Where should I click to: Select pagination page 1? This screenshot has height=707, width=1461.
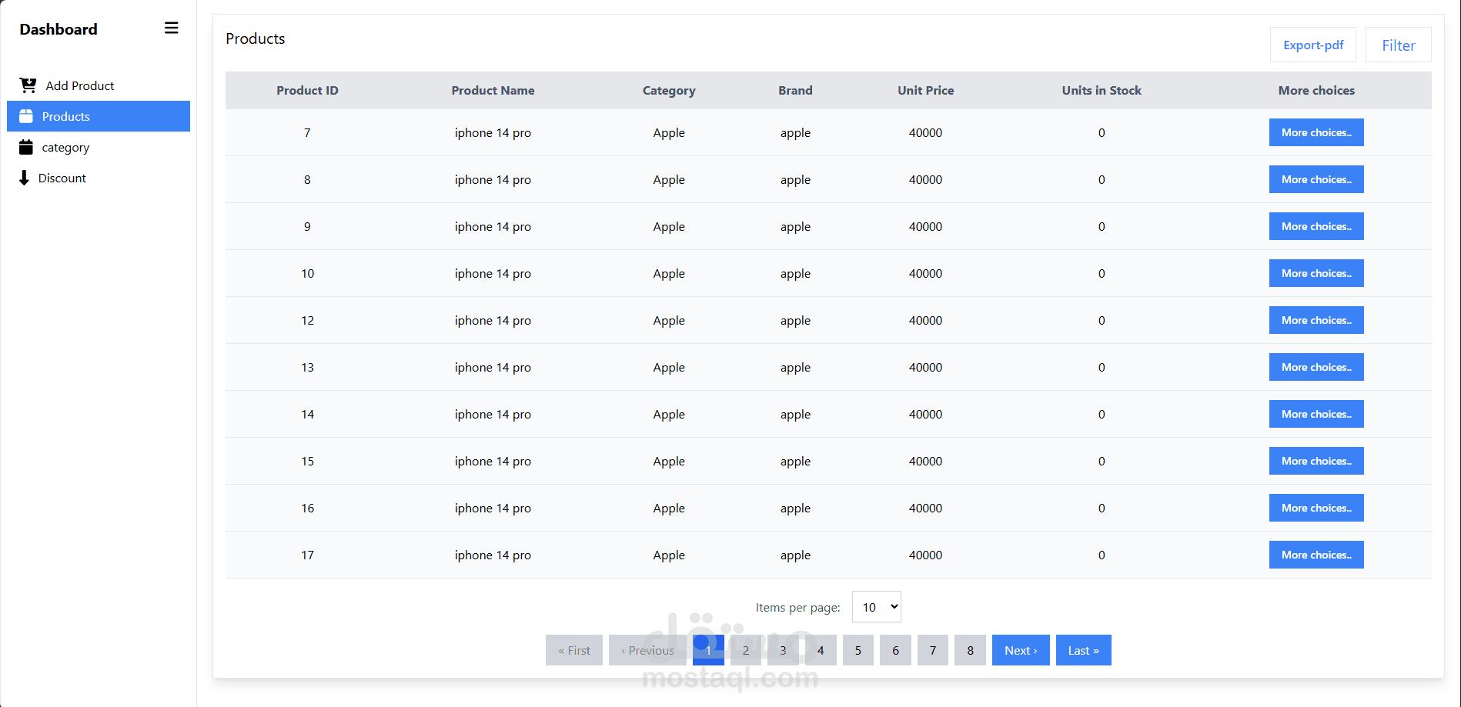click(708, 650)
